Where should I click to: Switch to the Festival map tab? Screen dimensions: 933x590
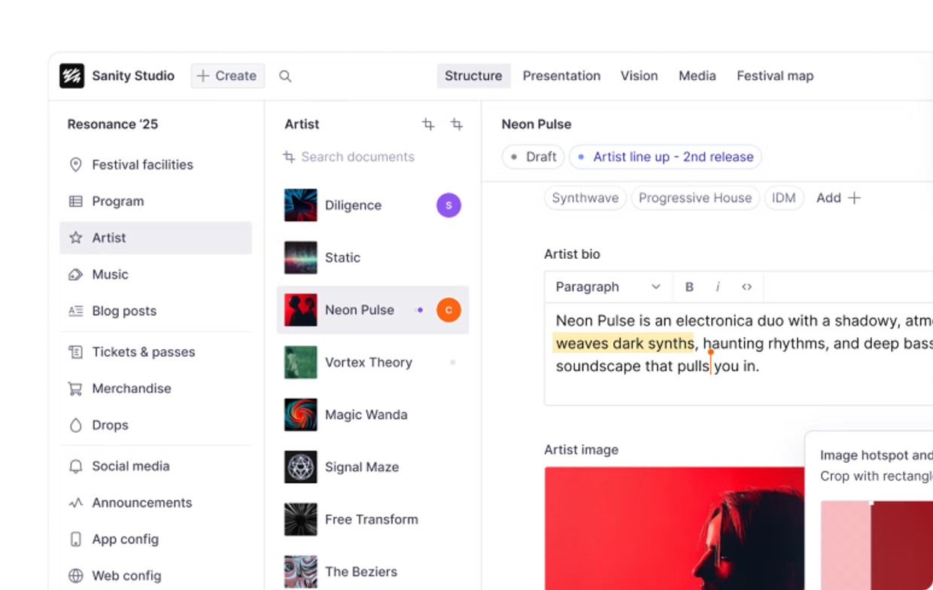pyautogui.click(x=775, y=76)
